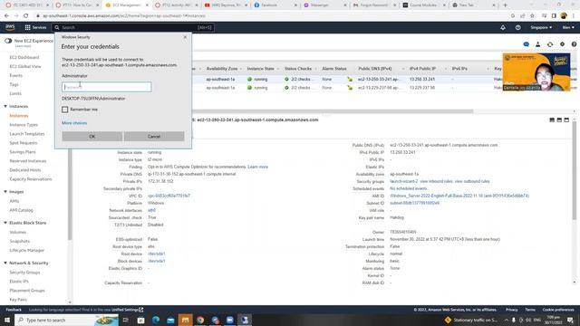
Task: Open the AWS help question-mark icon
Action: point(517,27)
